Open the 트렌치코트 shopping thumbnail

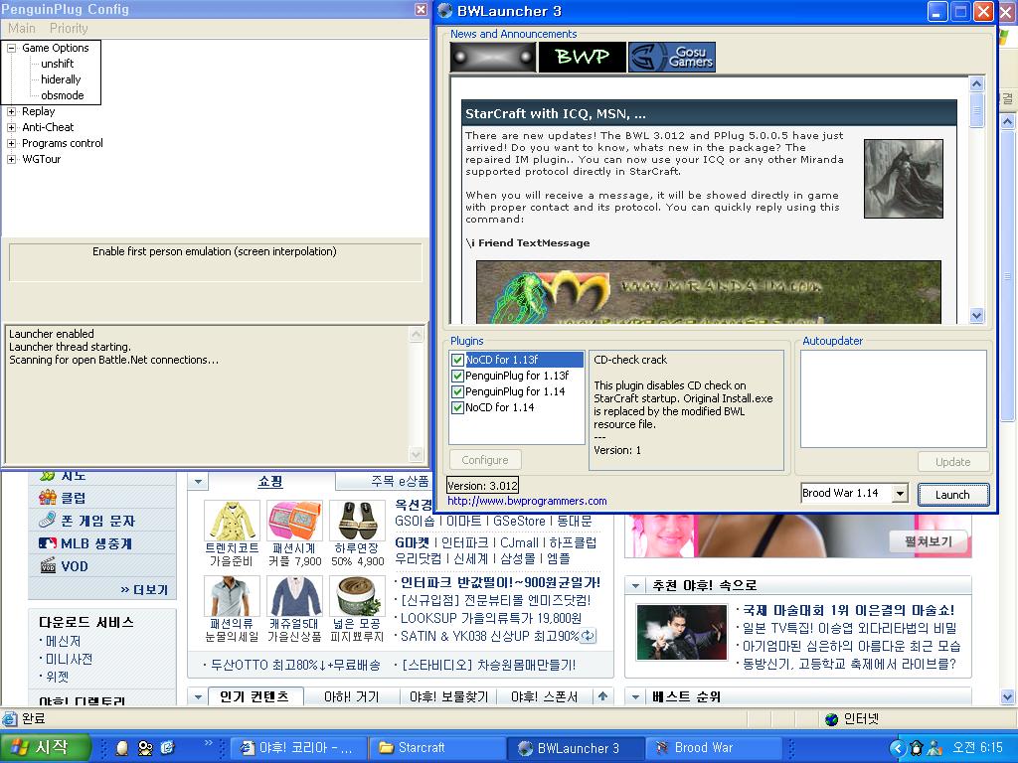[x=232, y=521]
